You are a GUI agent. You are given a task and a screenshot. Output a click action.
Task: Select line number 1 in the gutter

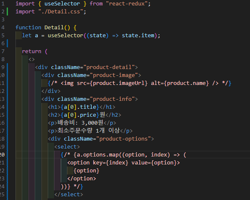point(3,4)
